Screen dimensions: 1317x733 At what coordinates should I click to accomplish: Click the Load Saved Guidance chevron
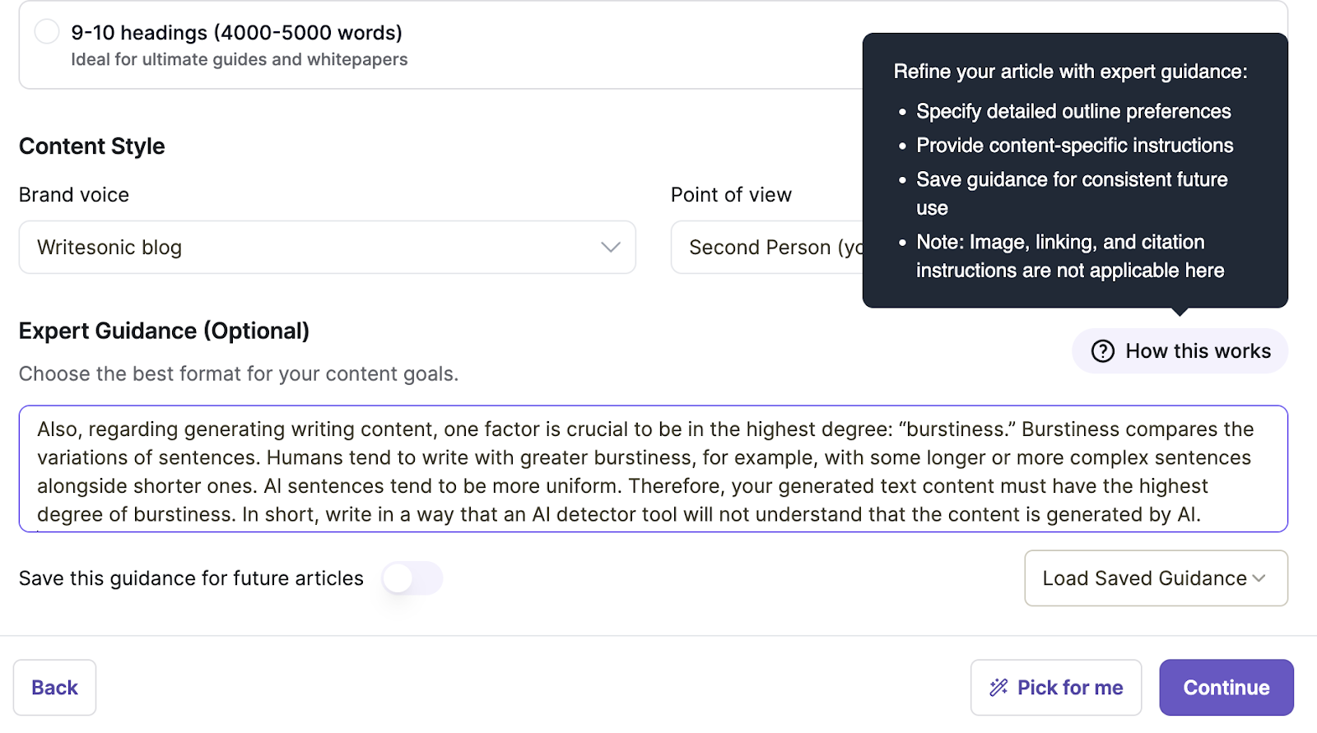pos(1259,578)
